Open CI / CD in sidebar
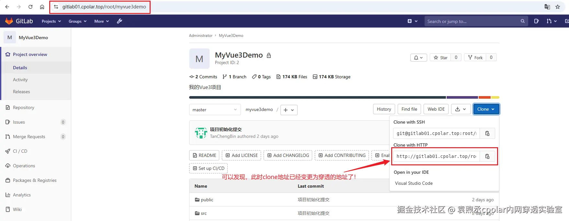Screen dimensions: 569x221 click(x=35, y=151)
